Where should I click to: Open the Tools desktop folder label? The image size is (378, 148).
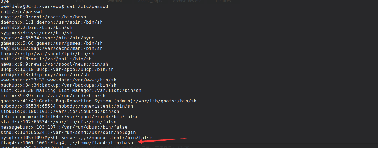pyautogui.click(x=79, y=1)
